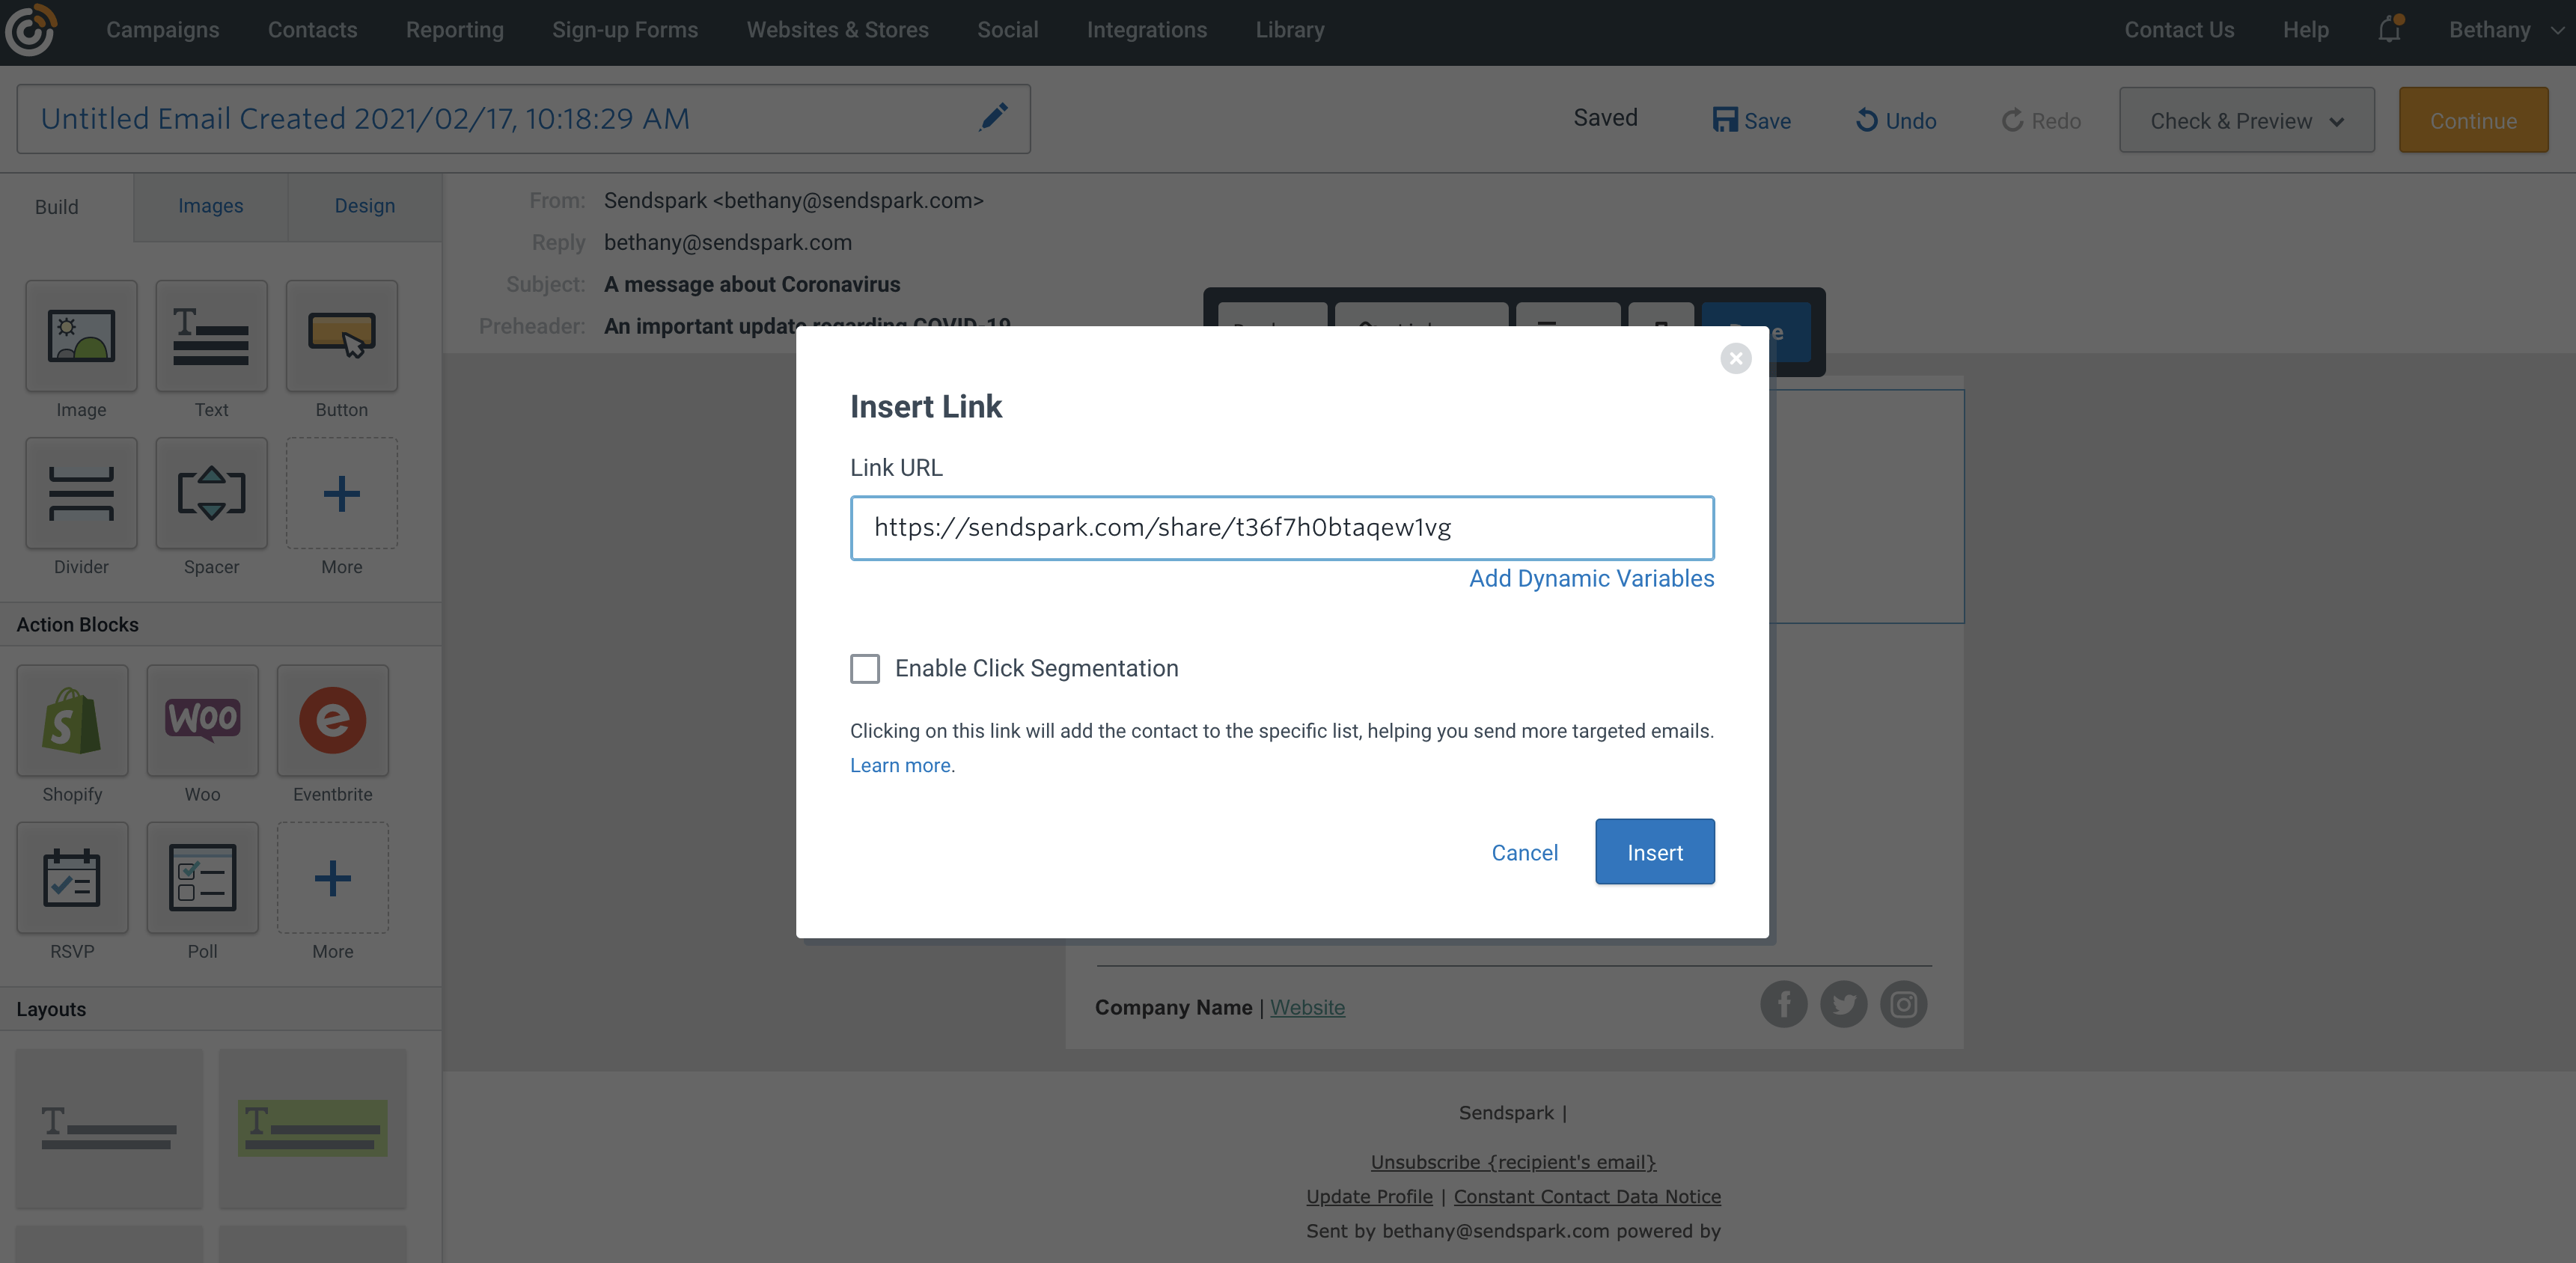Select the RSVP action block
This screenshot has width=2576, height=1263.
click(x=72, y=878)
